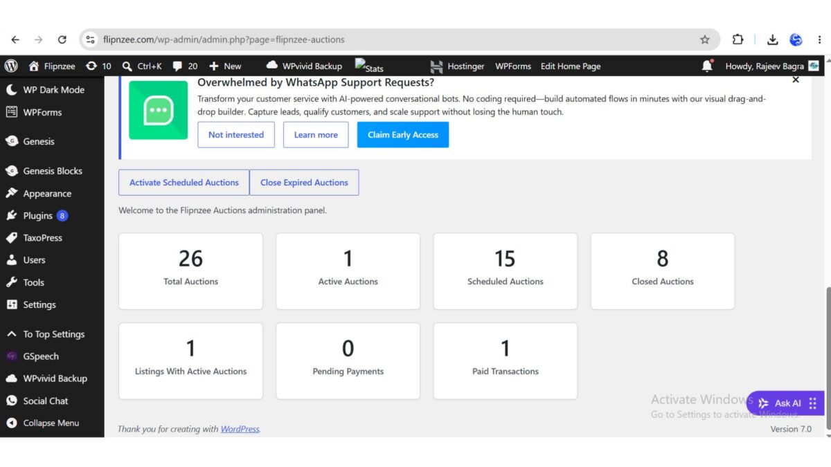This screenshot has width=831, height=467.
Task: Open the Hostinger admin bar menu
Action: (457, 66)
